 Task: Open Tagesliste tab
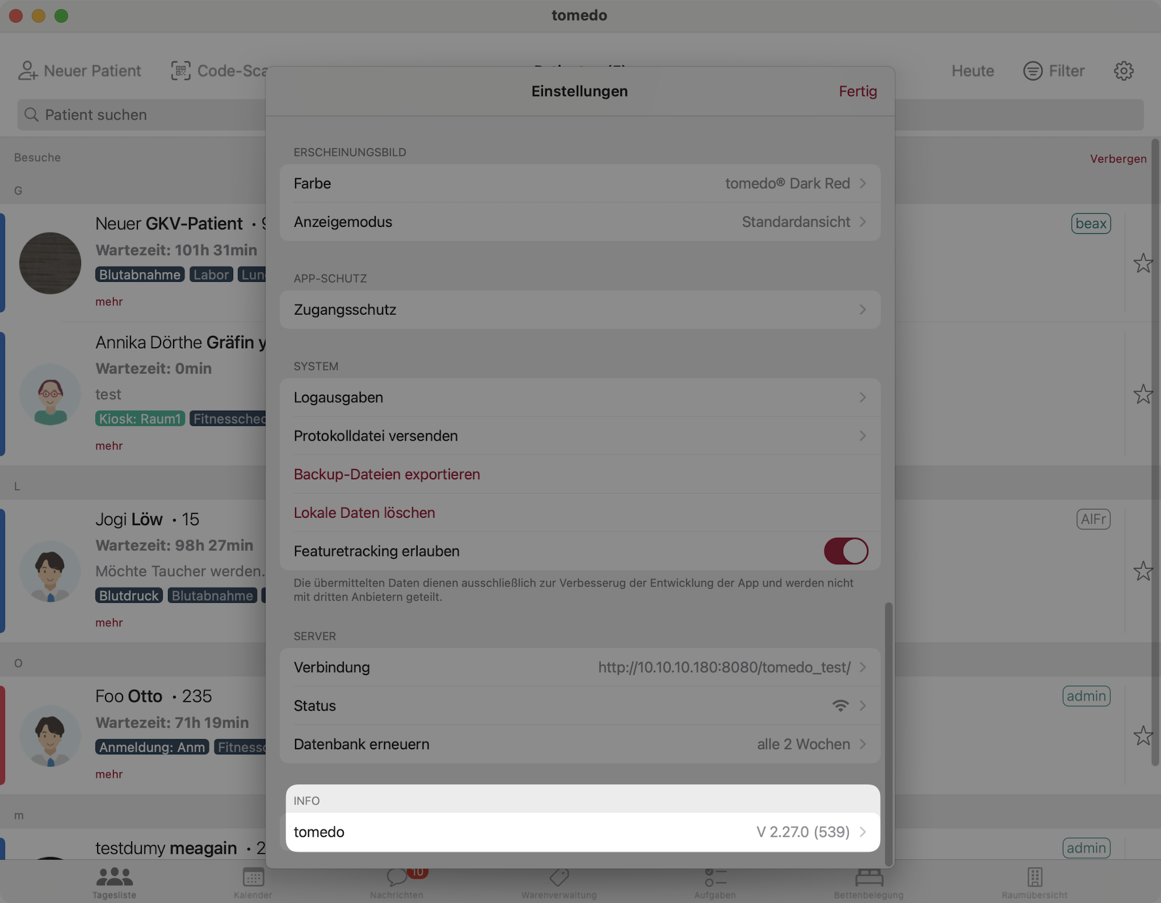tap(114, 883)
